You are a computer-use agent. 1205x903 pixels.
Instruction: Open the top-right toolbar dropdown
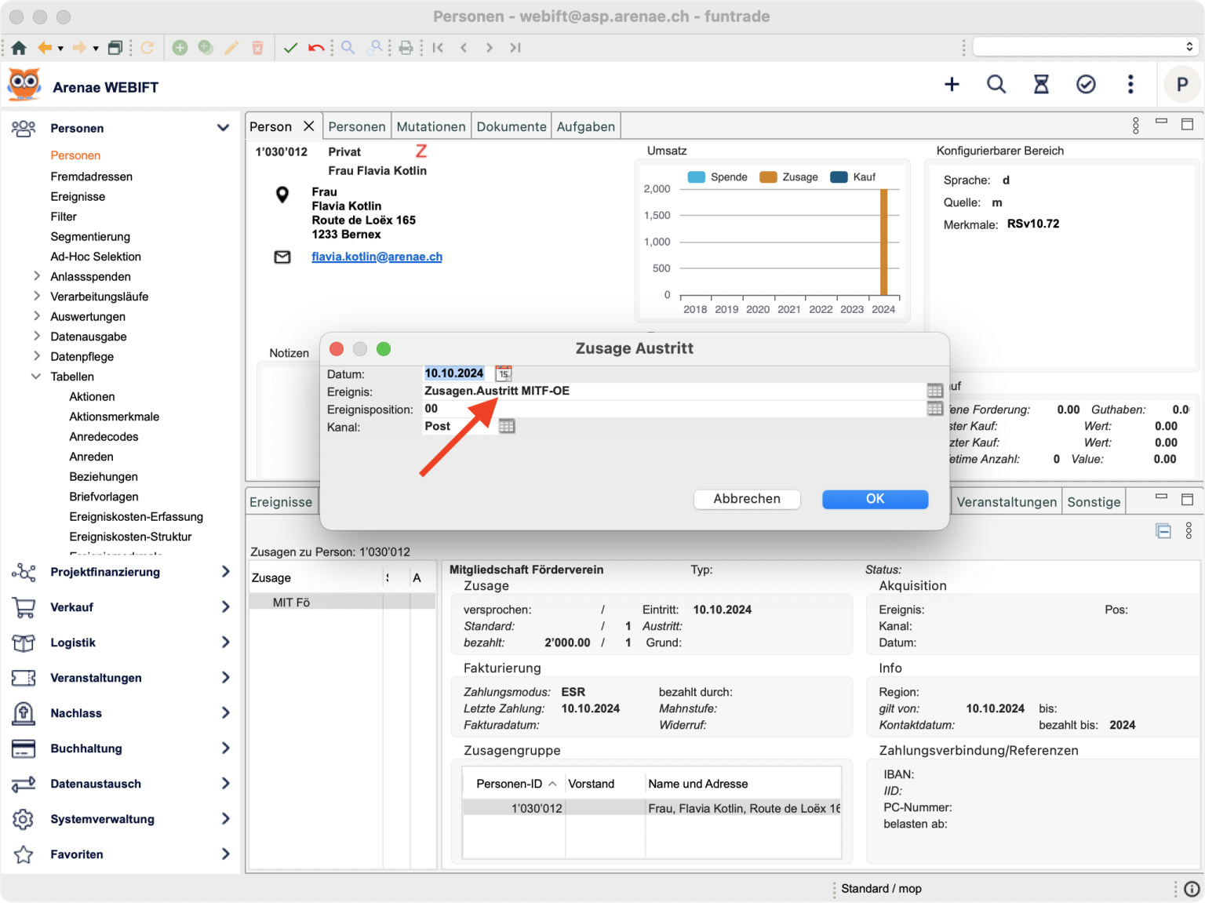tap(1085, 47)
